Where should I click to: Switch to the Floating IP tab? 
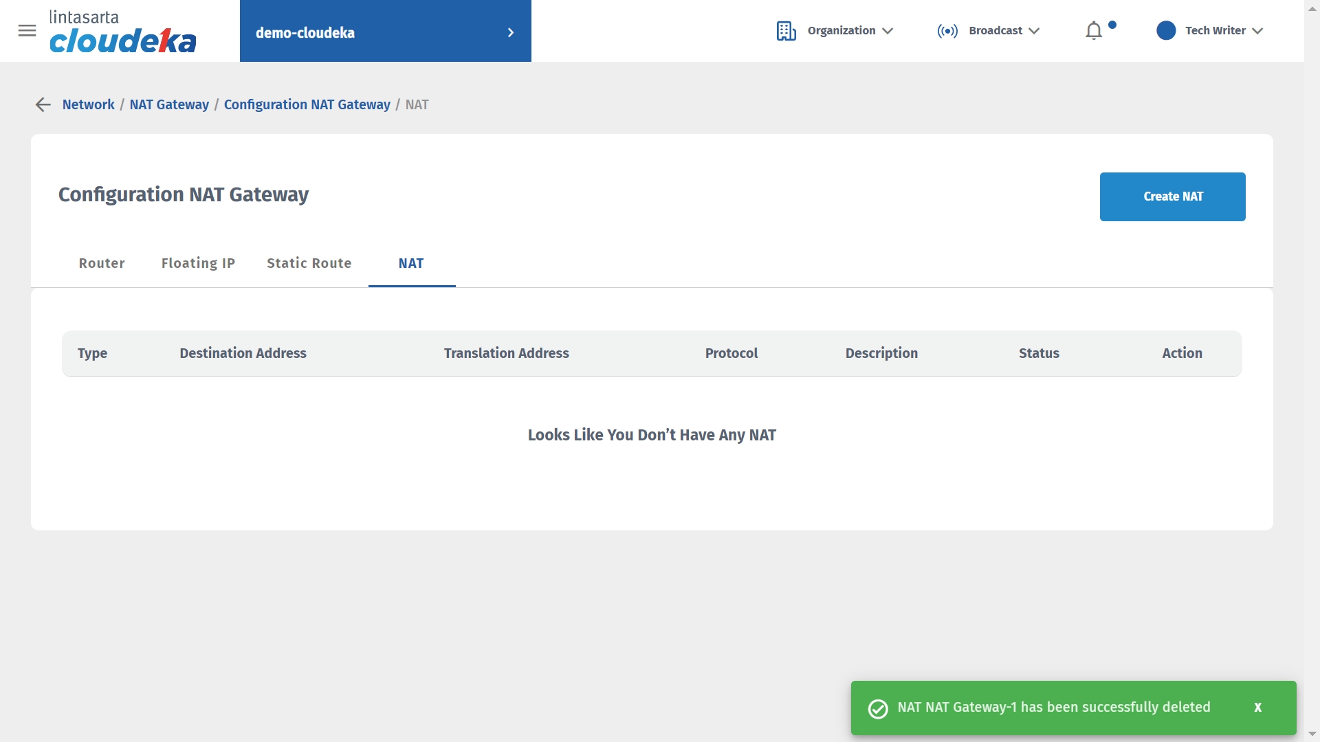point(198,264)
